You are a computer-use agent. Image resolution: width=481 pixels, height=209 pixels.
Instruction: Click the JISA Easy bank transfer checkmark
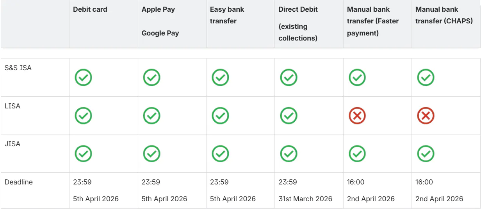220,154
